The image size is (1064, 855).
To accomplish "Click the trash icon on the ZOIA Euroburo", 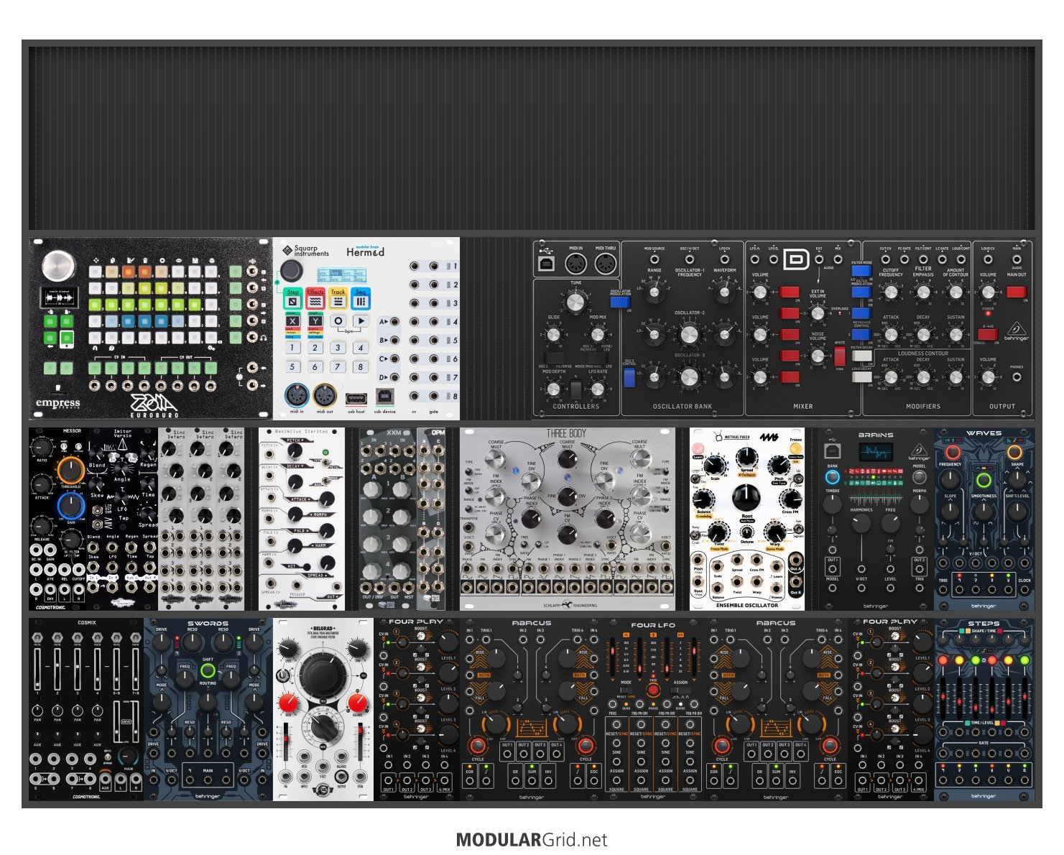I will point(145,261).
